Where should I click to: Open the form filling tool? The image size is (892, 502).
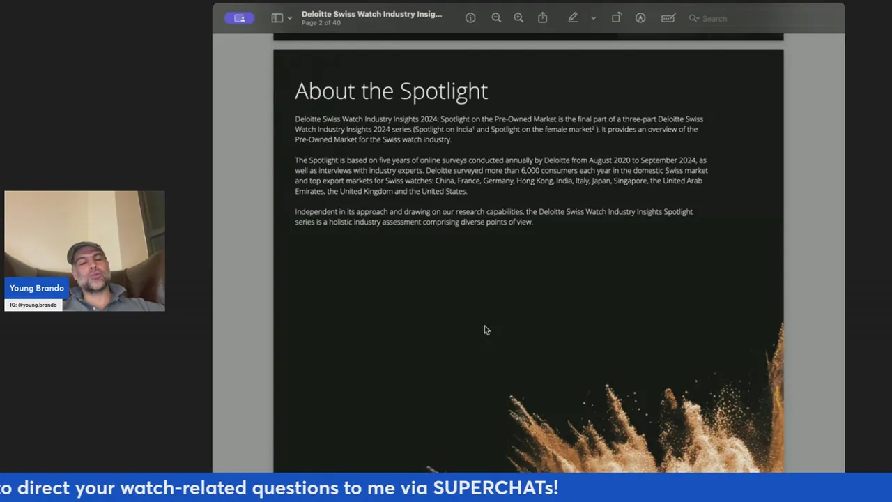668,18
